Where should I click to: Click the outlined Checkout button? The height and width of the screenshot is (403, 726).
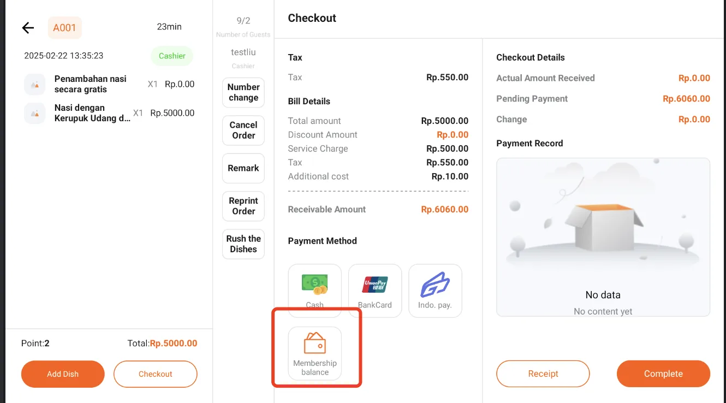(156, 374)
